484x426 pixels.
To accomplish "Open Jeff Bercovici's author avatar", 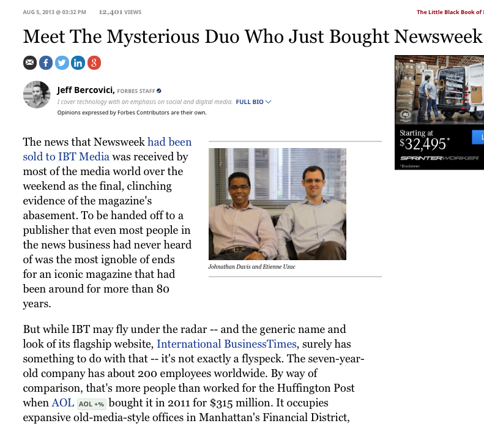I will [x=37, y=94].
